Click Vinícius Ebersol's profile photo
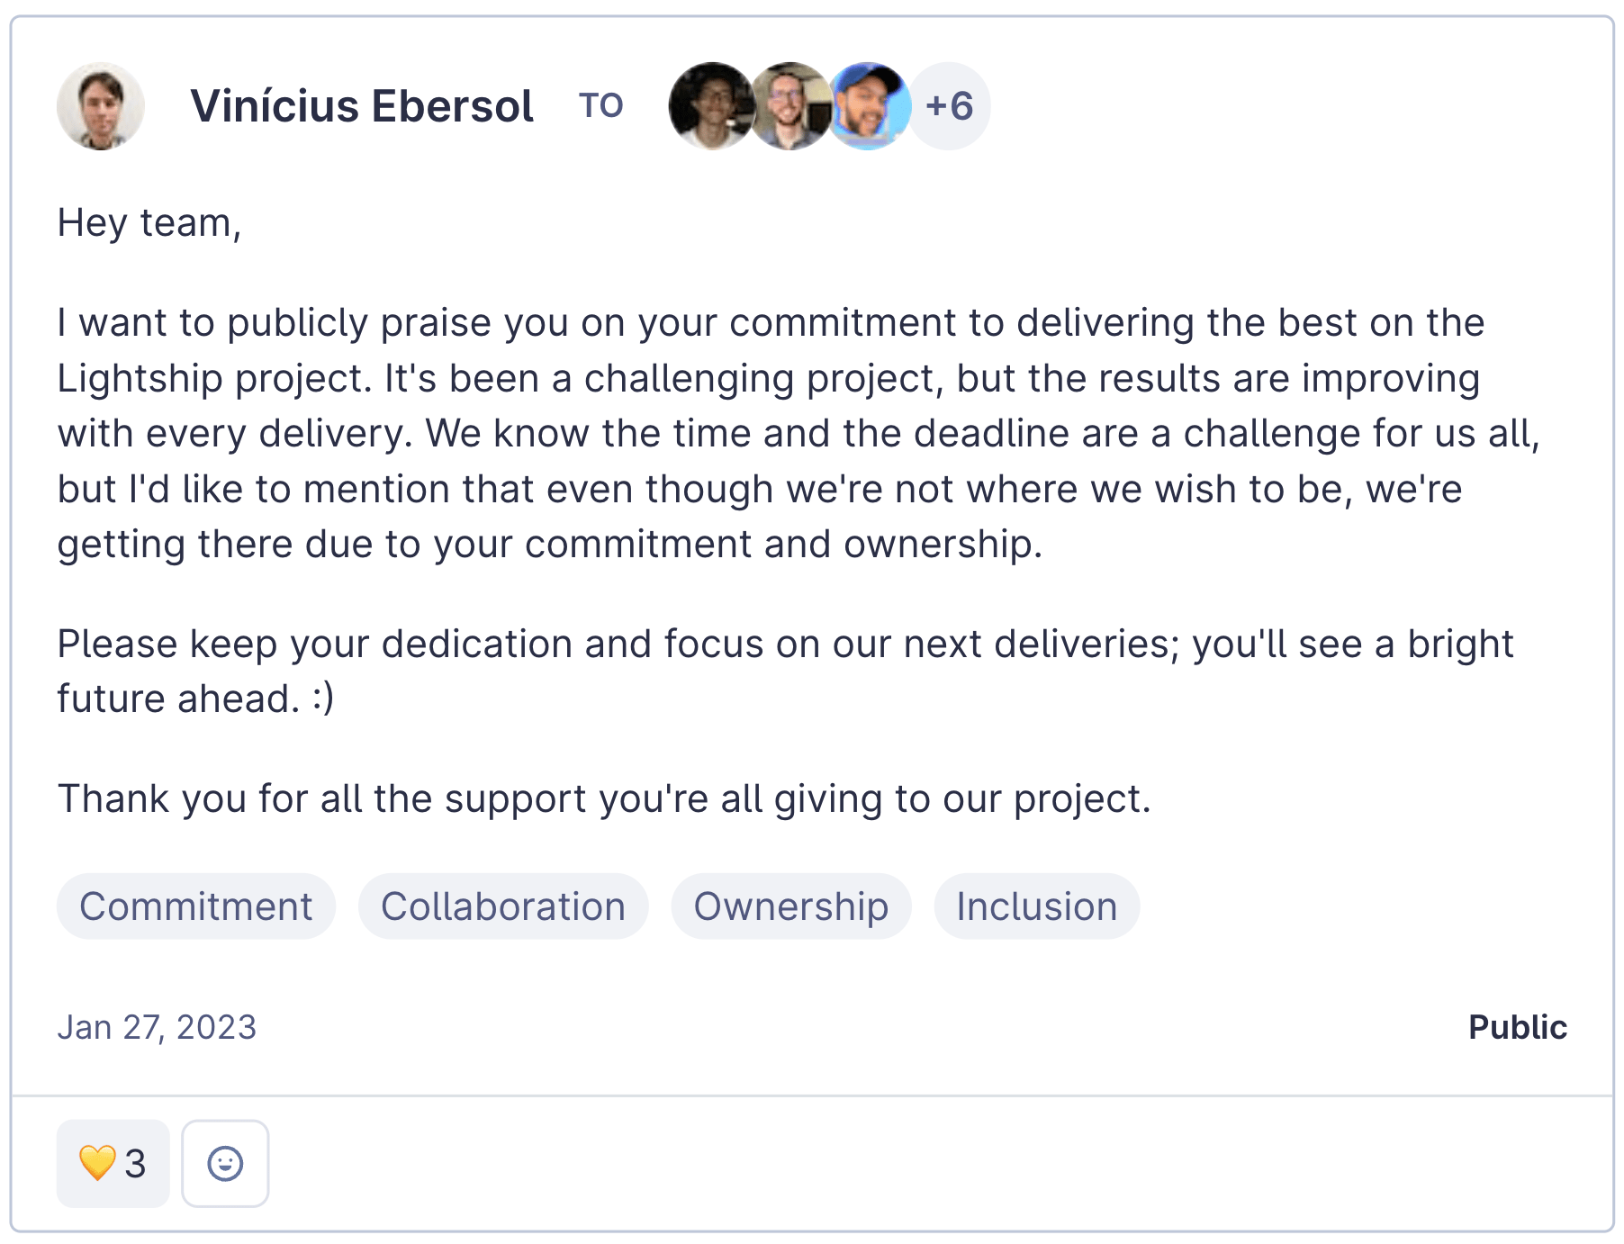 coord(101,106)
